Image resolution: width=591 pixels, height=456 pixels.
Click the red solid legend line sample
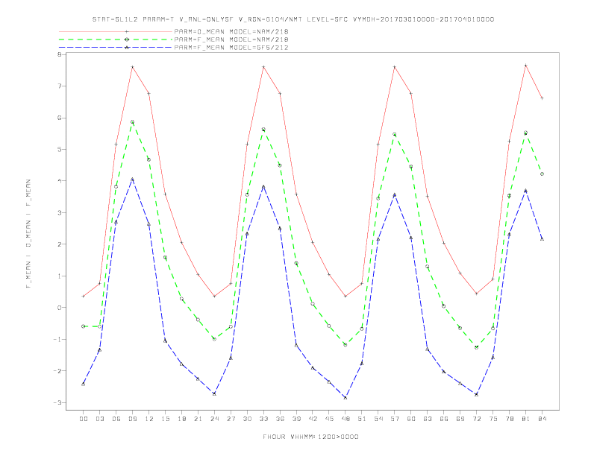click(116, 31)
